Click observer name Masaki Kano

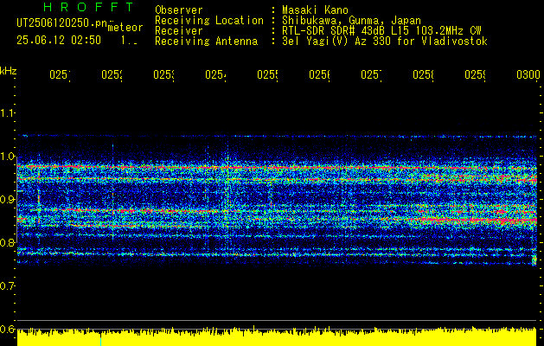click(315, 10)
